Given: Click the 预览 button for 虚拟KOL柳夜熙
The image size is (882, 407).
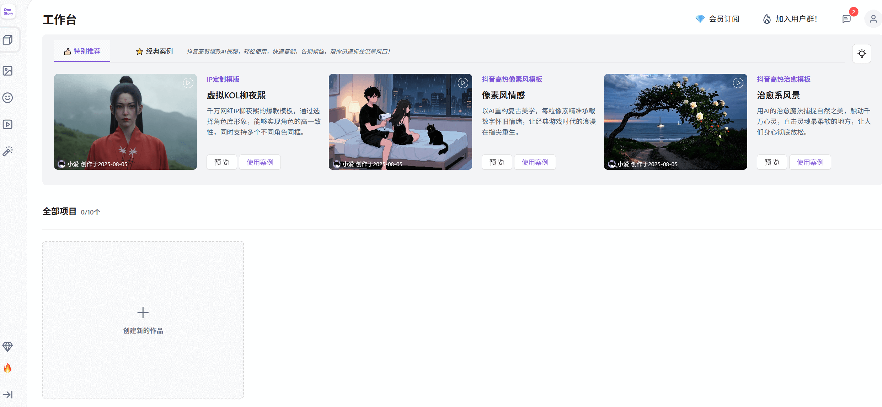Looking at the screenshot, I should pos(221,162).
